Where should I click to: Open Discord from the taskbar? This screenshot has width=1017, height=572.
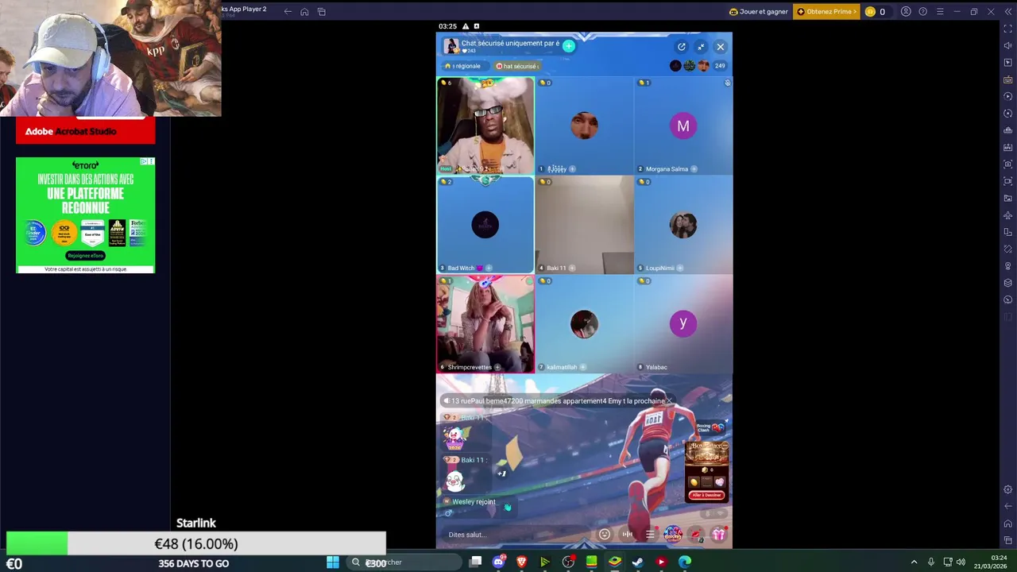(x=498, y=562)
